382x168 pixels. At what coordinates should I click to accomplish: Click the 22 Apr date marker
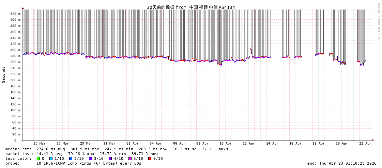pyautogui.click(x=365, y=144)
